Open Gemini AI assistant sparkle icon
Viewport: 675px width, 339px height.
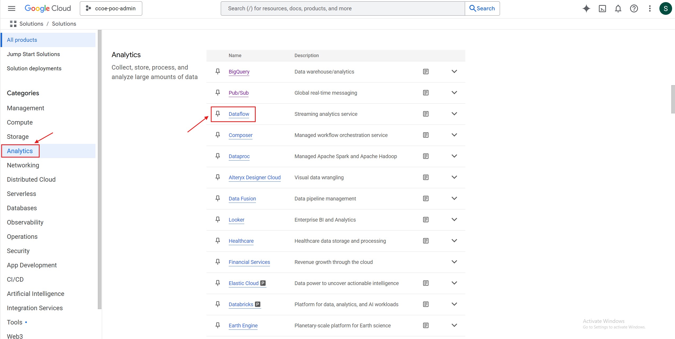(x=586, y=8)
